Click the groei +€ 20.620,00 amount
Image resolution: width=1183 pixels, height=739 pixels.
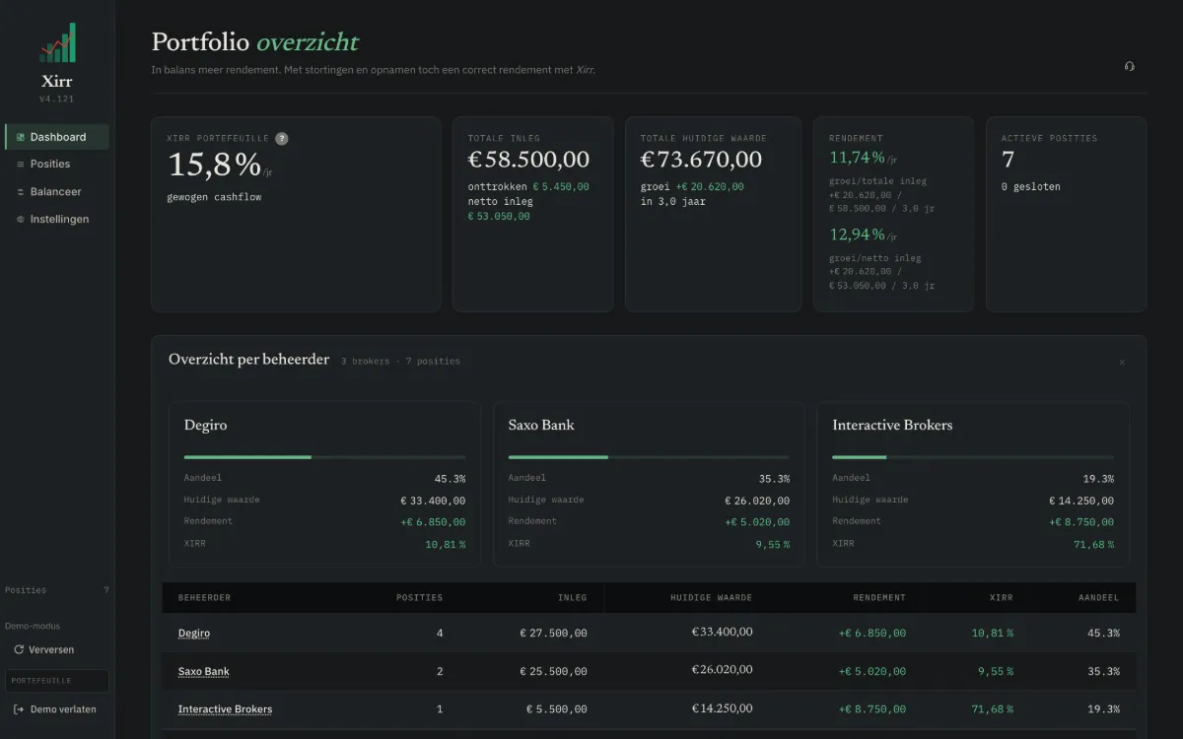pos(710,187)
